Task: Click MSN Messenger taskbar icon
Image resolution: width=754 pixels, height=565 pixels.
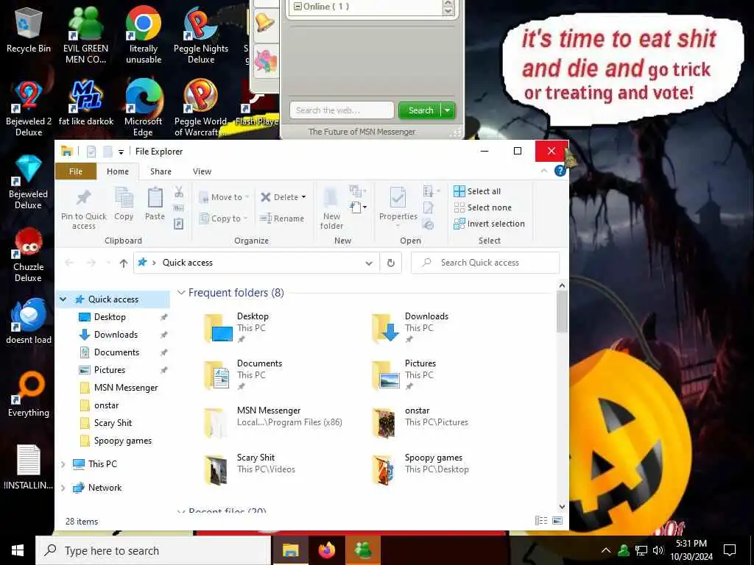Action: click(363, 550)
